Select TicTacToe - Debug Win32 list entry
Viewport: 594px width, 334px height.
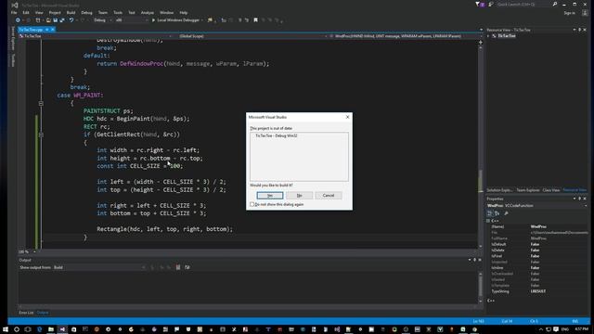[x=277, y=135]
